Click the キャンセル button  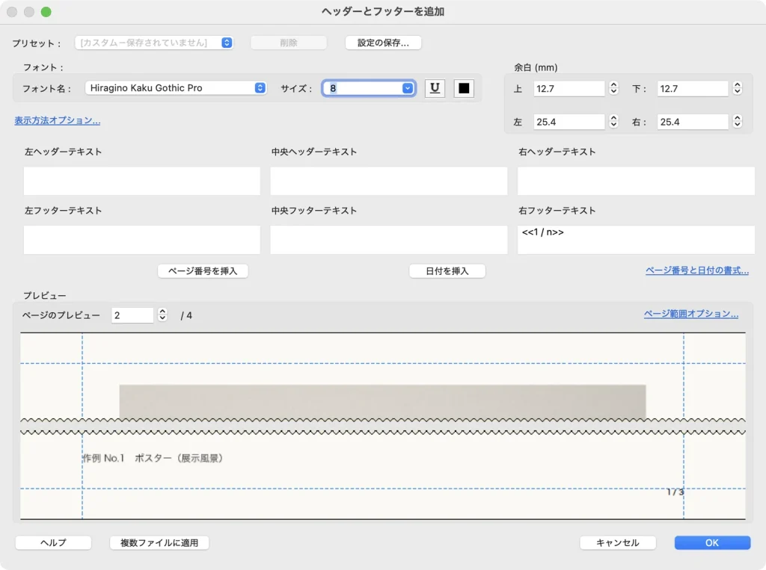tap(617, 542)
